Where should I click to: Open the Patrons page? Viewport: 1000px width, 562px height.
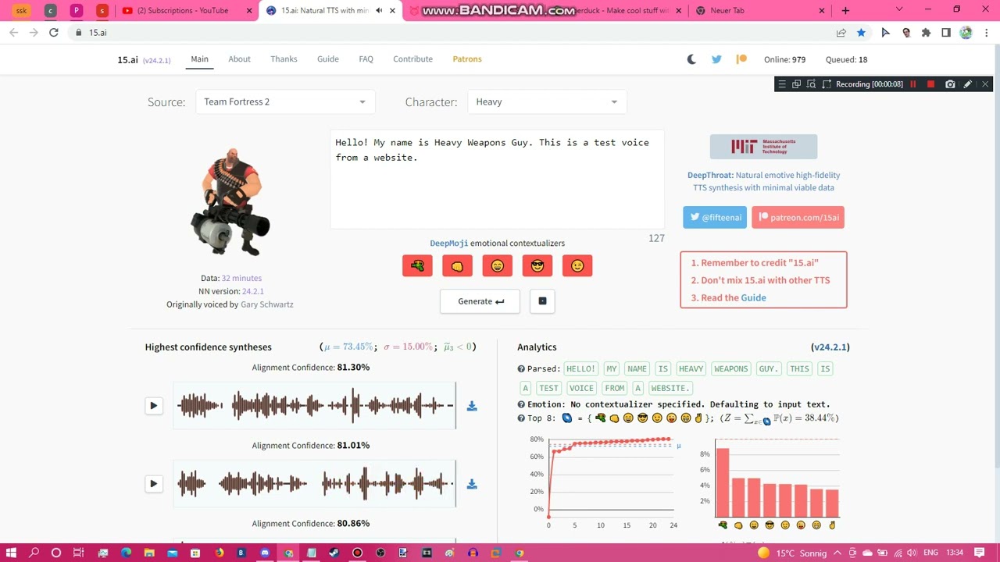pyautogui.click(x=467, y=59)
